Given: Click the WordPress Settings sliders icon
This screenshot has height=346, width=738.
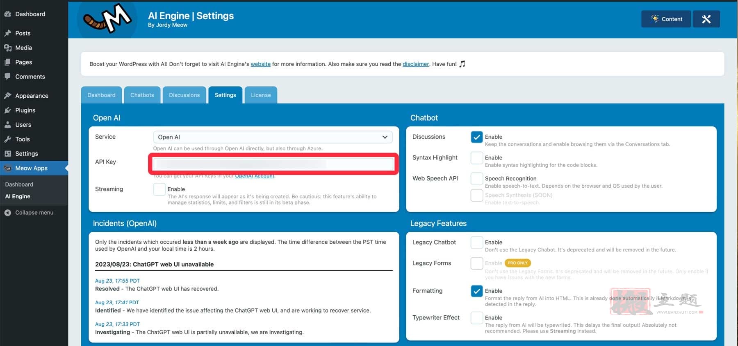Looking at the screenshot, I should (x=7, y=154).
